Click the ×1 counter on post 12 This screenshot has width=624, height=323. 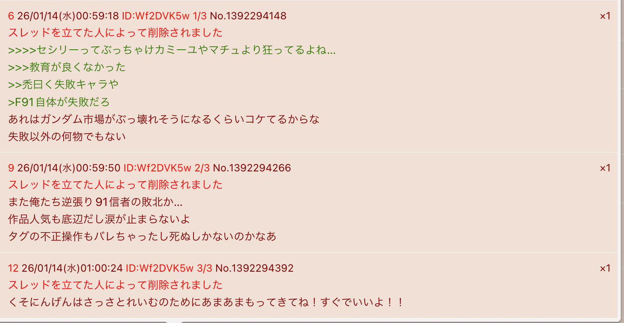(605, 268)
